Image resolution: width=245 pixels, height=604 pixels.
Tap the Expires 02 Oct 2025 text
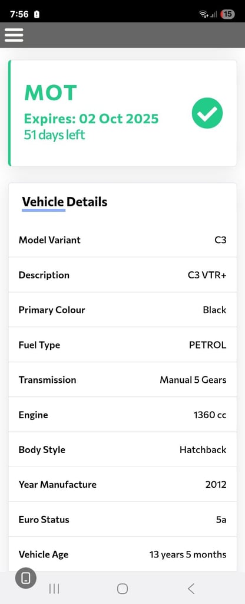click(91, 119)
